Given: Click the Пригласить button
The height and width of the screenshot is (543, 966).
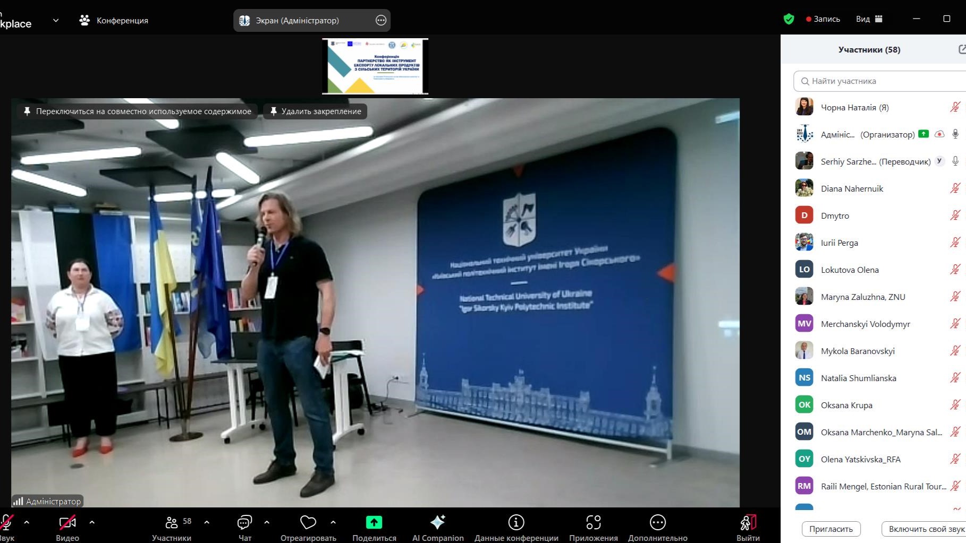Looking at the screenshot, I should tap(831, 529).
